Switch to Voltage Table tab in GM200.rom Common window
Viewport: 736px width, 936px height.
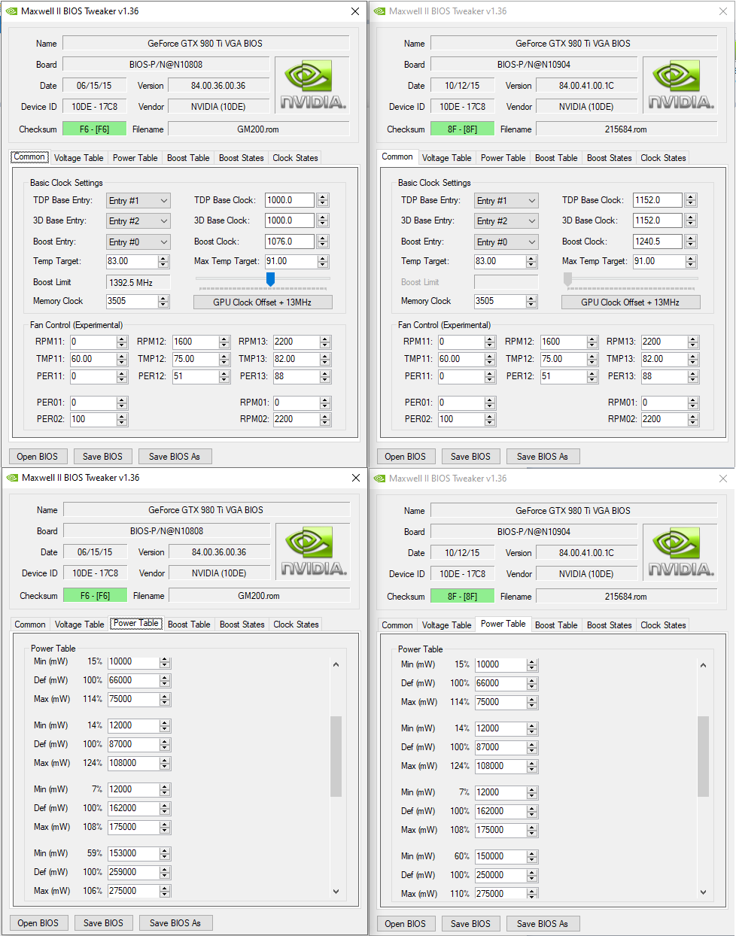78,158
